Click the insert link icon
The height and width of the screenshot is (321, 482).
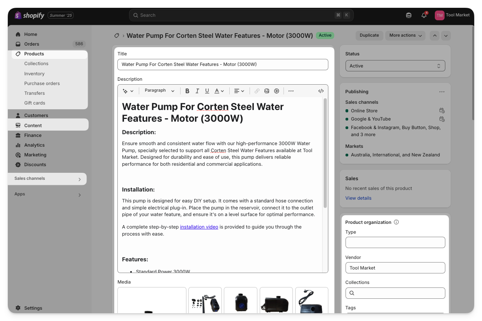[x=257, y=91]
